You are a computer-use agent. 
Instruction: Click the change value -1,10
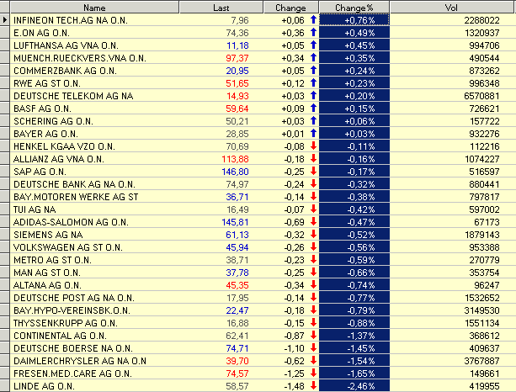pyautogui.click(x=294, y=348)
